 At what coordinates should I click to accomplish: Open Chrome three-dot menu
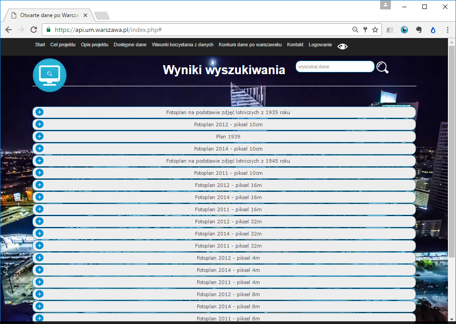click(447, 30)
